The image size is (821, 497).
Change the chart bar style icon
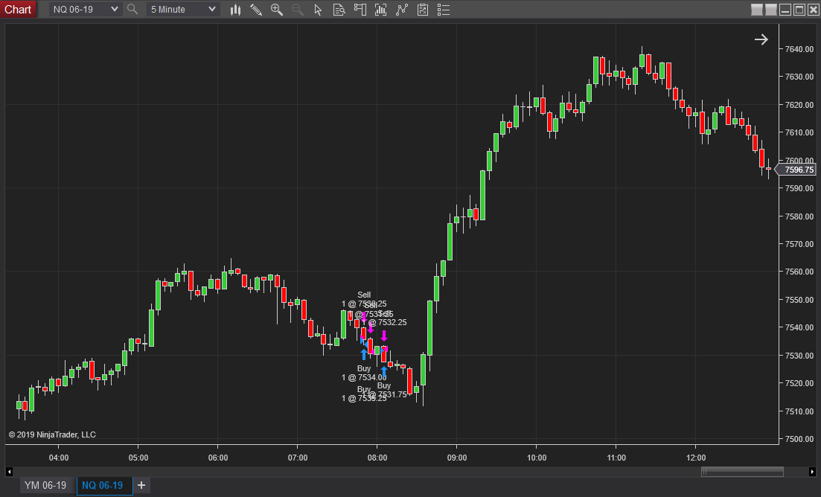[x=236, y=10]
